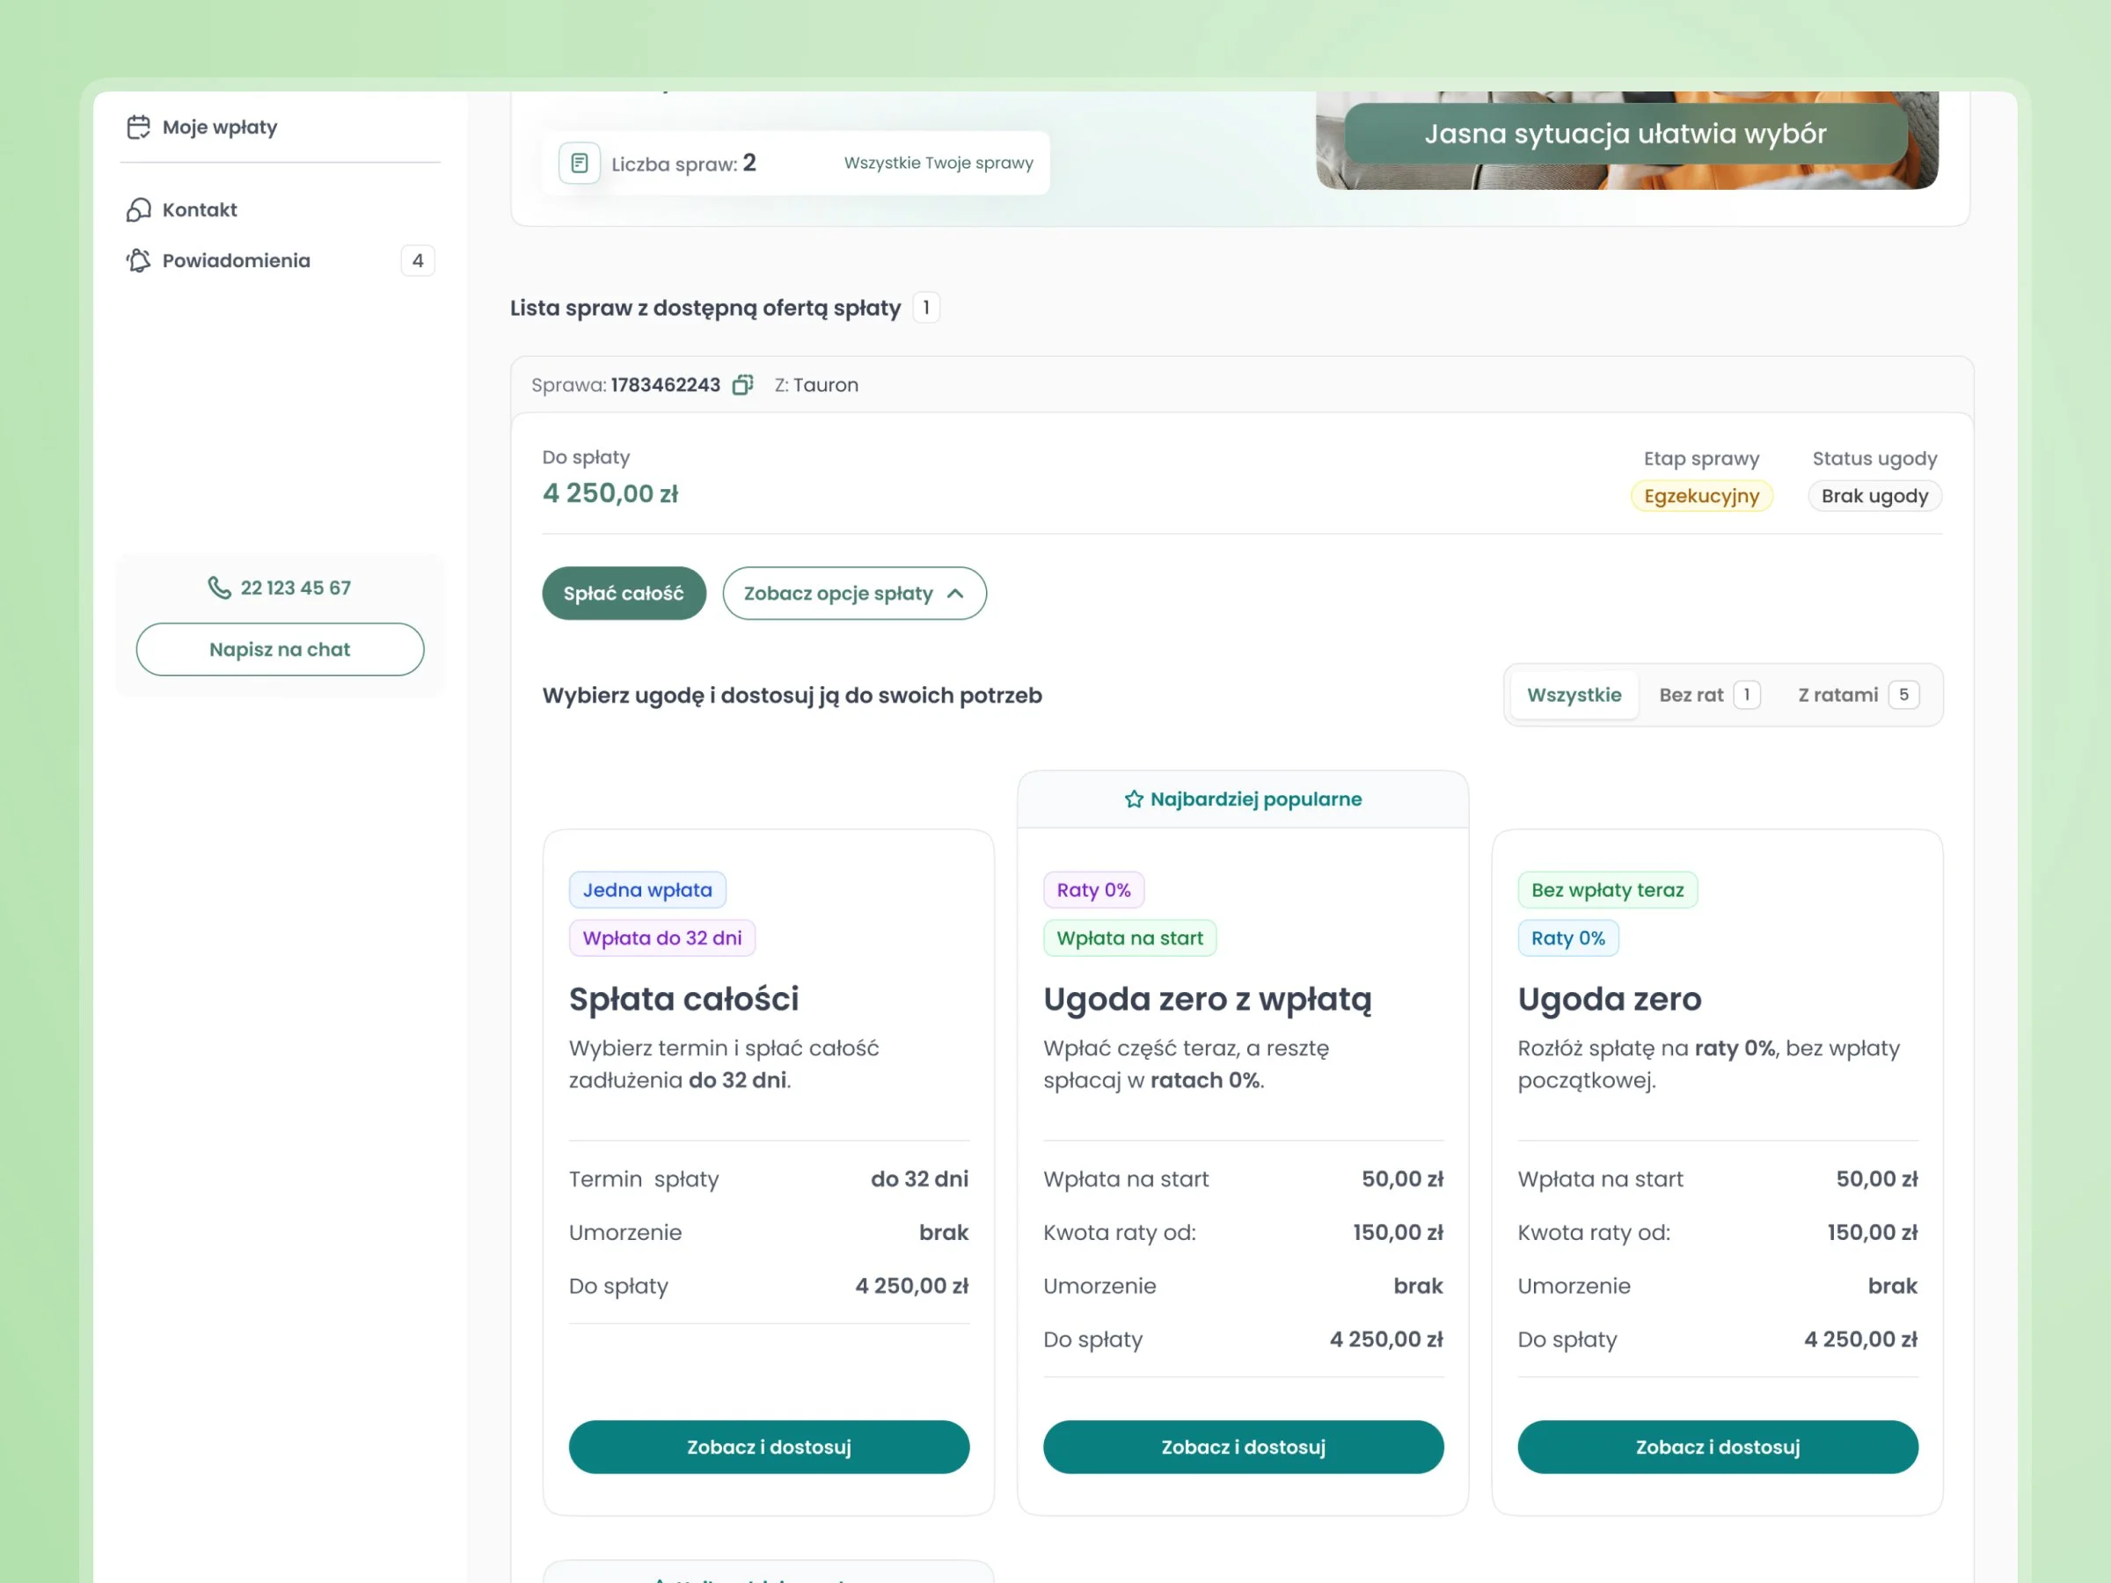
Task: Click the document icon beside Liczba spraw
Action: (x=580, y=164)
